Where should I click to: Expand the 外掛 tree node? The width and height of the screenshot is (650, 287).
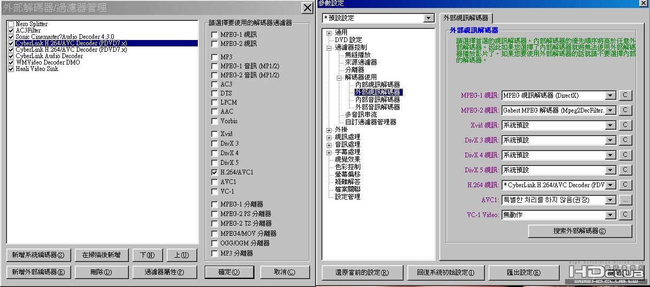(329, 130)
